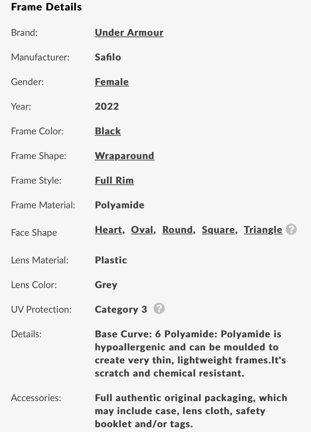Follow the Female gender link

point(112,82)
